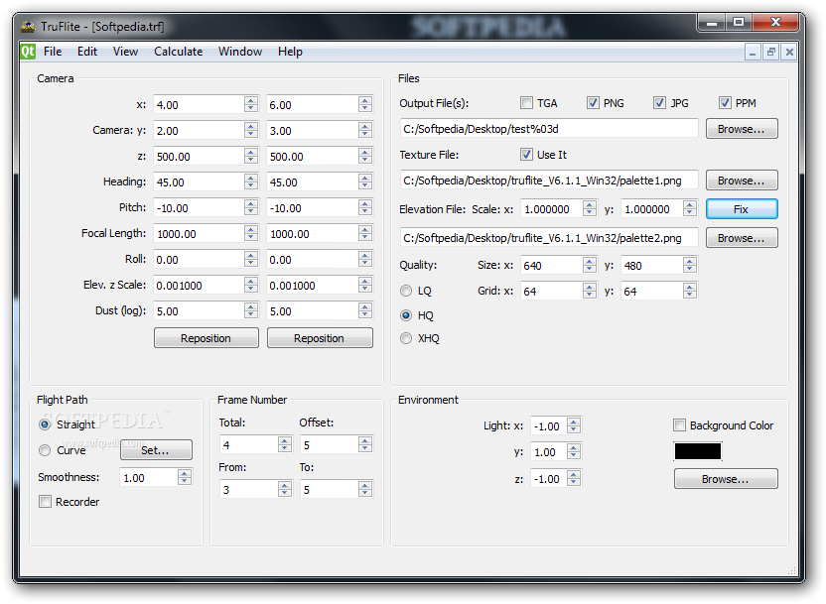Choose Straight flight path
826x604 pixels.
pyautogui.click(x=45, y=424)
